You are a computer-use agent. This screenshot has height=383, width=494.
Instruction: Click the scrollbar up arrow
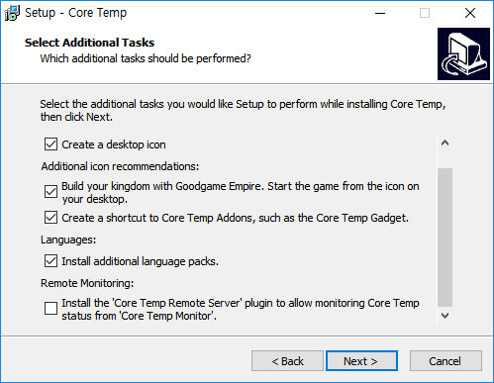coord(445,143)
